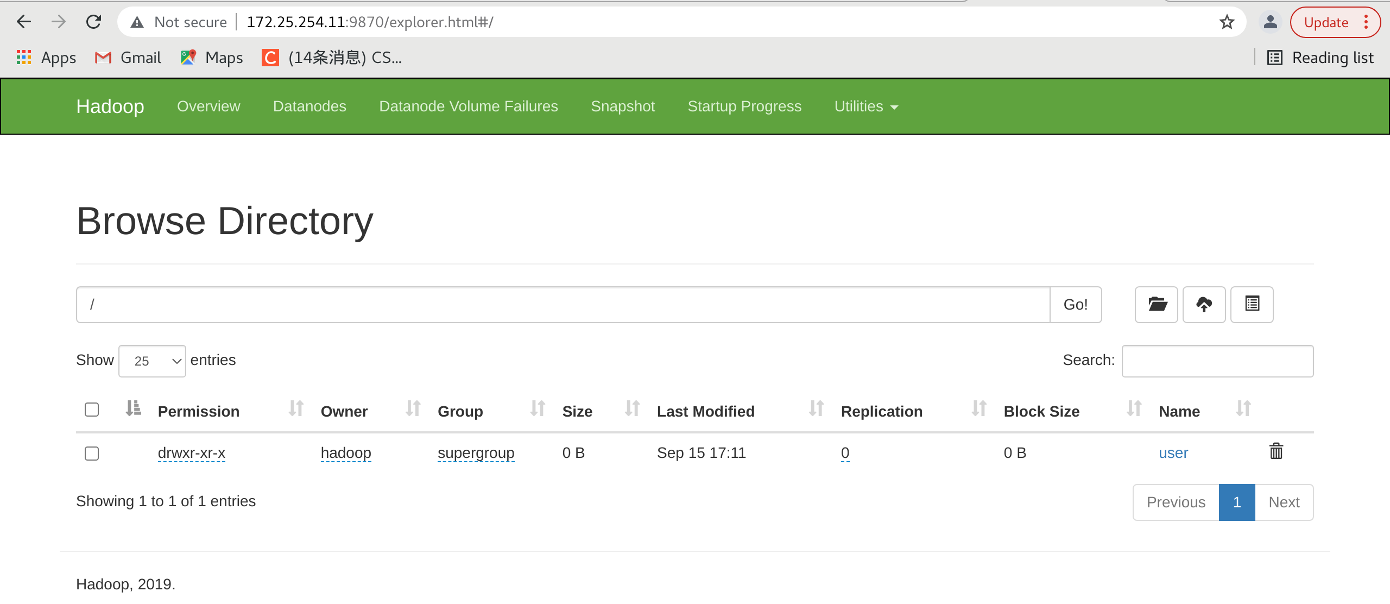Open the Chrome profile avatar icon
1390x604 pixels.
click(x=1269, y=22)
